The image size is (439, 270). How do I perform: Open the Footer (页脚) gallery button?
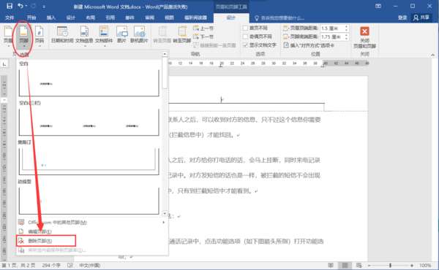click(23, 36)
